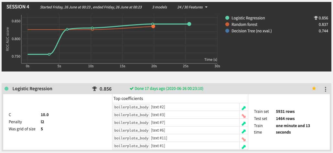This screenshot has width=333, height=153.
Task: Expand the 24 / 30 Features dropdown
Action: 192,7
